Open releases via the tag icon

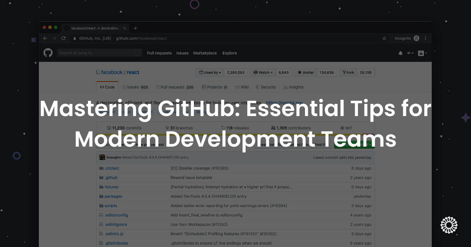224,127
